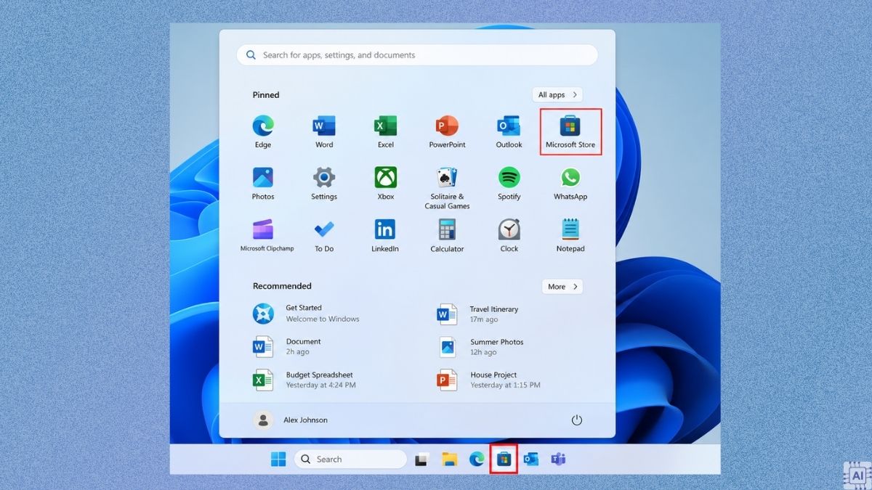Launch Notepad from pinned apps
The height and width of the screenshot is (490, 872).
(570, 236)
